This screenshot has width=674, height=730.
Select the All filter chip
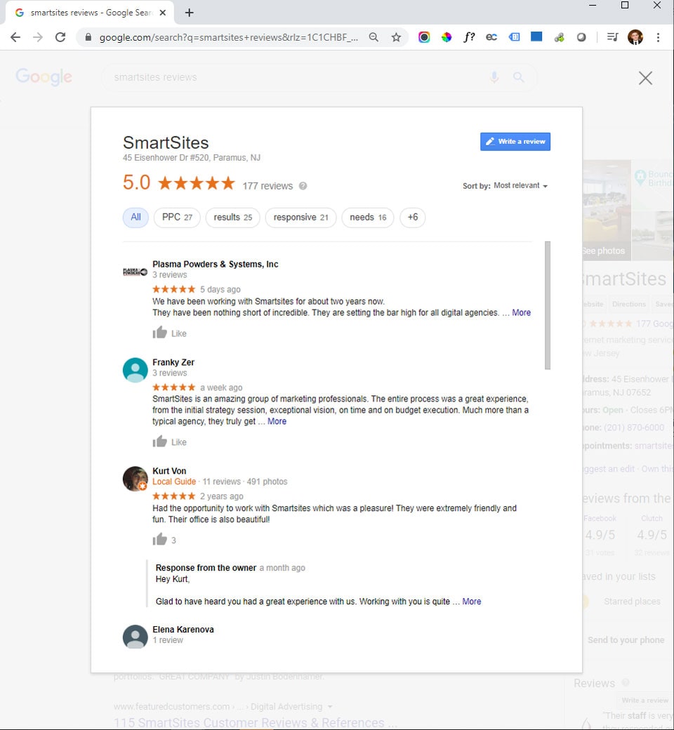(x=136, y=218)
